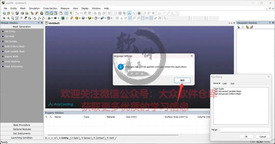Click the gray cylinder primitive icon
Screen dimensions: 275x144
108,18
